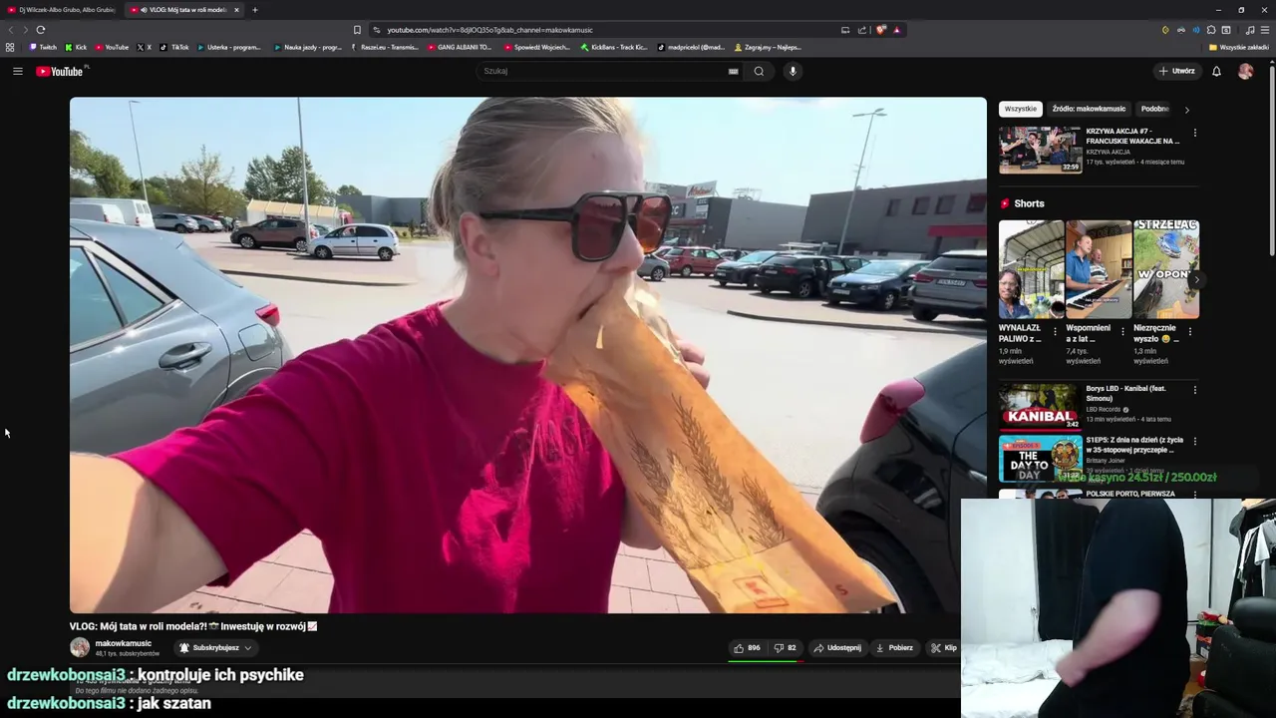Reload the page in the browser
This screenshot has width=1276, height=718.
pos(40,30)
